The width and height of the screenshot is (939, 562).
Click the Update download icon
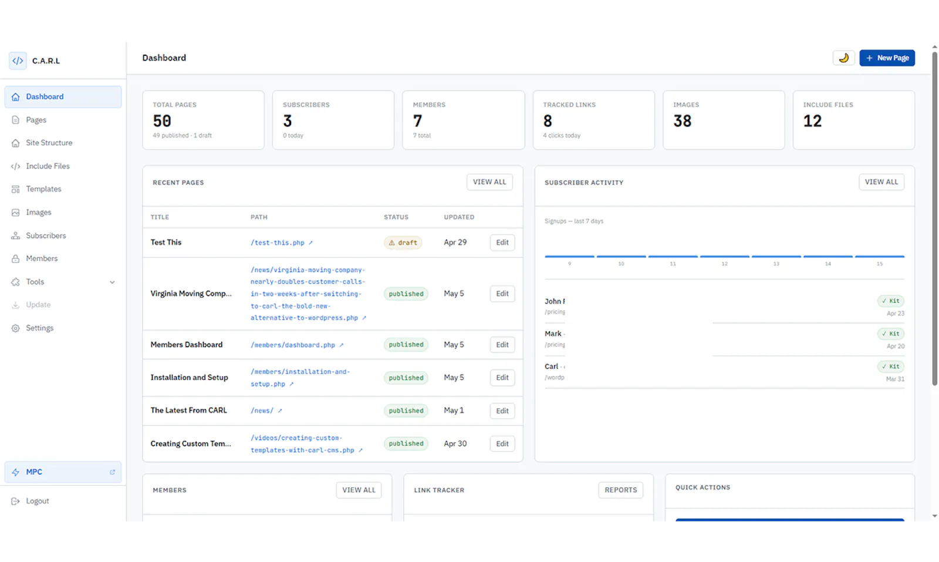point(16,305)
